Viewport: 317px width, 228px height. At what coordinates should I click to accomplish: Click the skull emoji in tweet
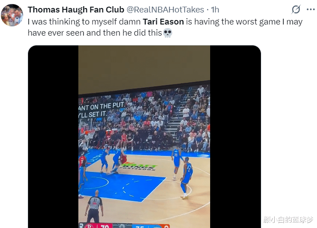coord(167,33)
